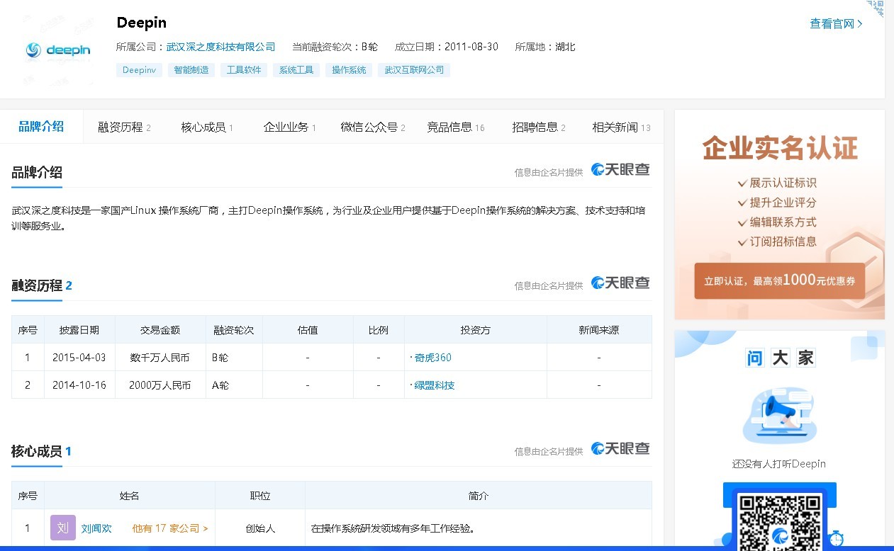Click the blue clock icon beside QR code
This screenshot has width=894, height=551.
point(837,538)
